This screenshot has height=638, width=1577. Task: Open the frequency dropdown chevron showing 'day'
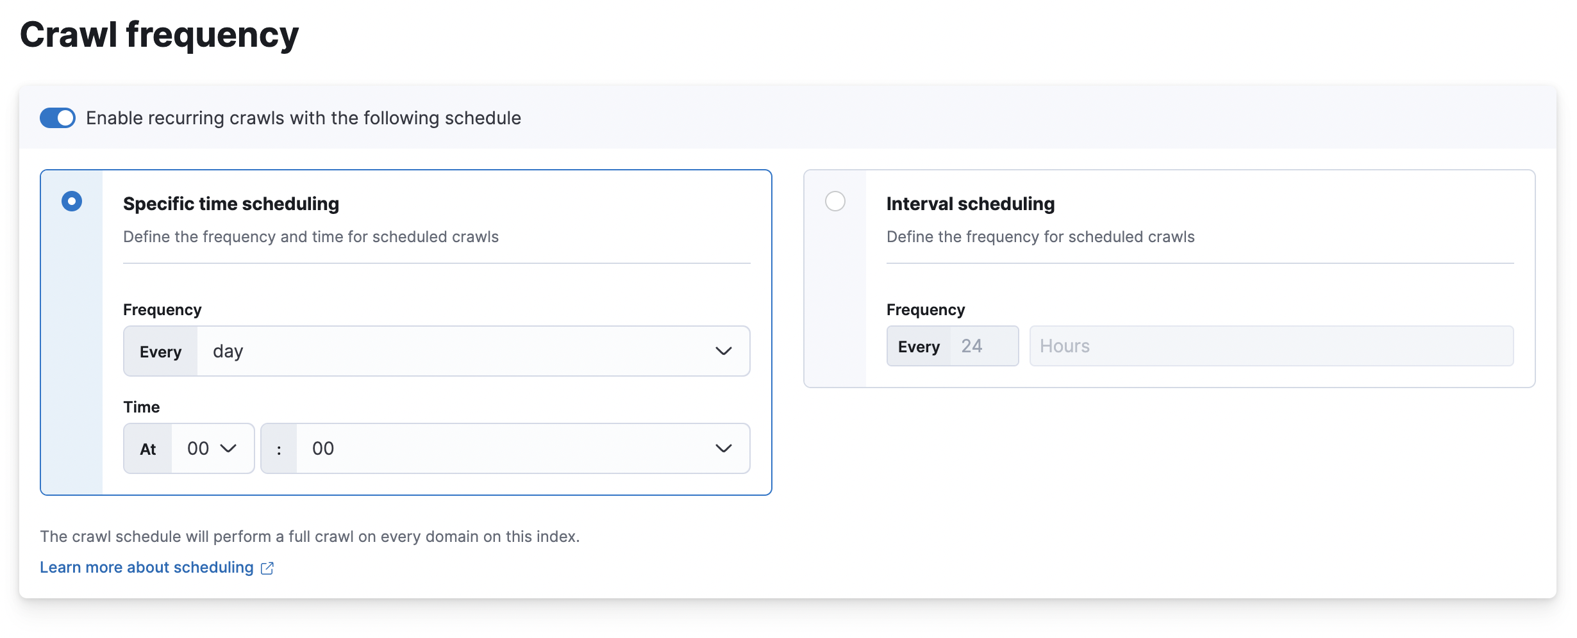723,351
